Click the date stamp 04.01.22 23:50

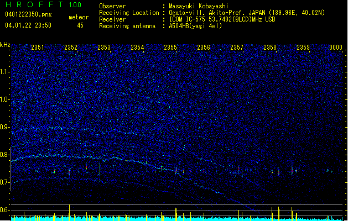pos(28,25)
